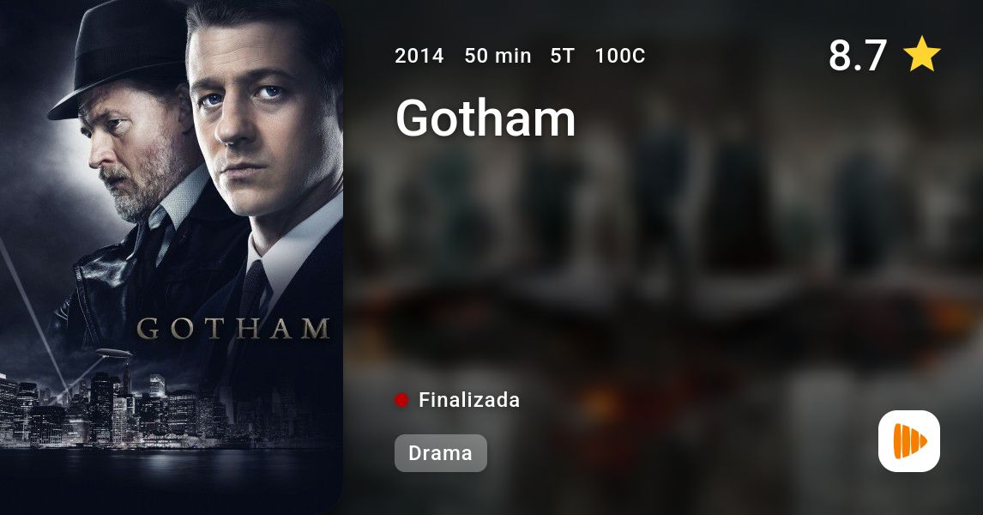The image size is (983, 515).
Task: Click the blurred backdrop banner image
Action: [663, 257]
